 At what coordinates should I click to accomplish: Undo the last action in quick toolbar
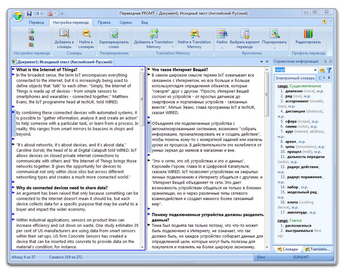(x=36, y=14)
